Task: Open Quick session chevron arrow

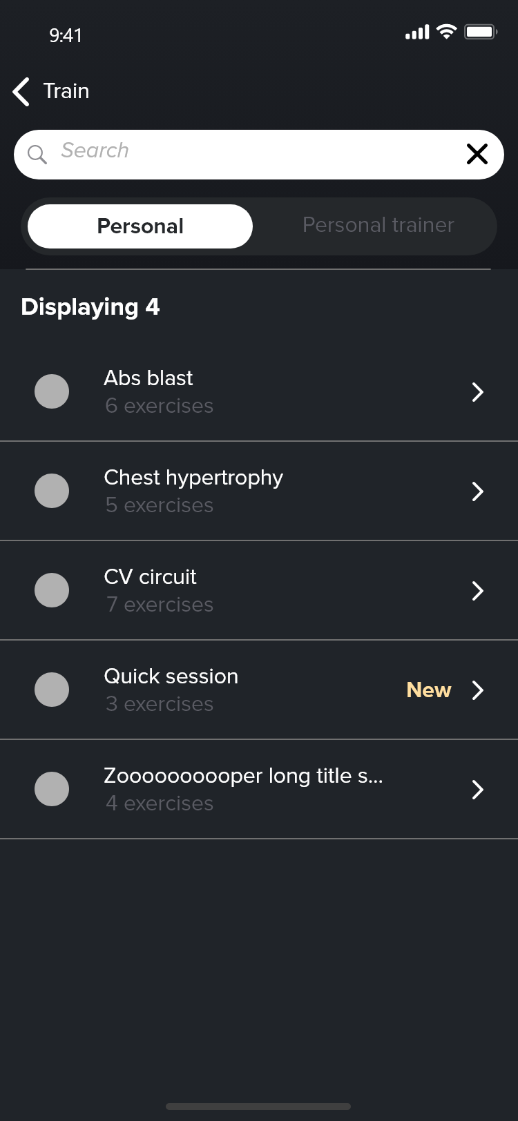Action: pyautogui.click(x=477, y=690)
